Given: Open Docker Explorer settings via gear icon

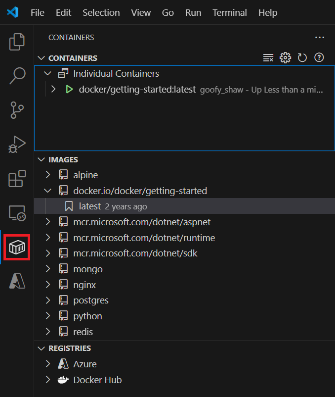Looking at the screenshot, I should pos(285,57).
